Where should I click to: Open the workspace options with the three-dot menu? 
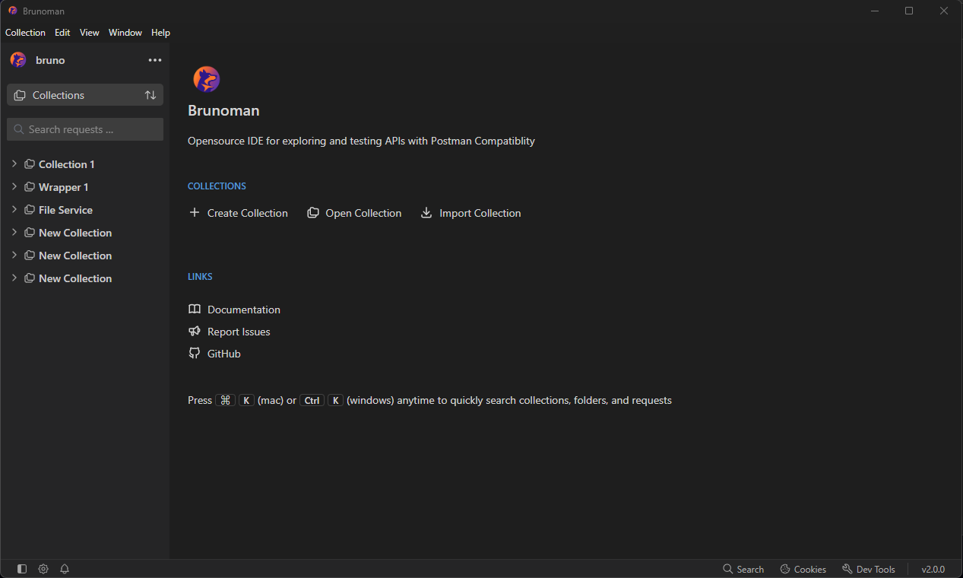(x=154, y=60)
